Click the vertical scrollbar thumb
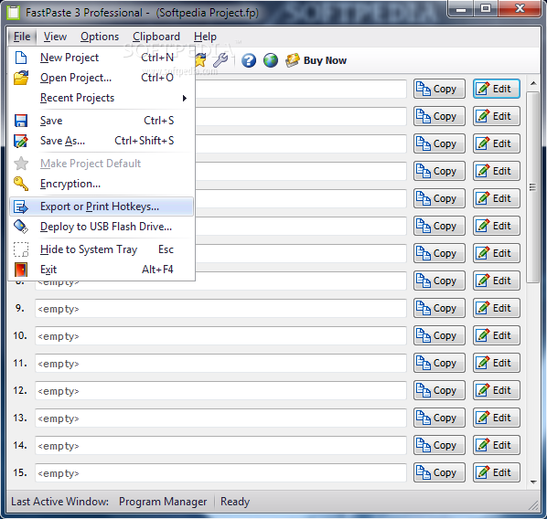Image resolution: width=547 pixels, height=519 pixels. pos(532,187)
